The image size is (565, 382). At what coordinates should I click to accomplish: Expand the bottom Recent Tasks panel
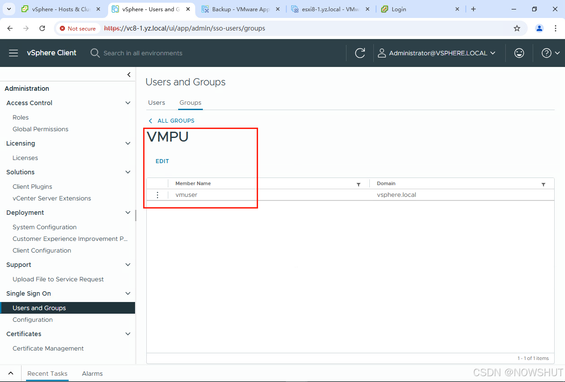coord(11,373)
